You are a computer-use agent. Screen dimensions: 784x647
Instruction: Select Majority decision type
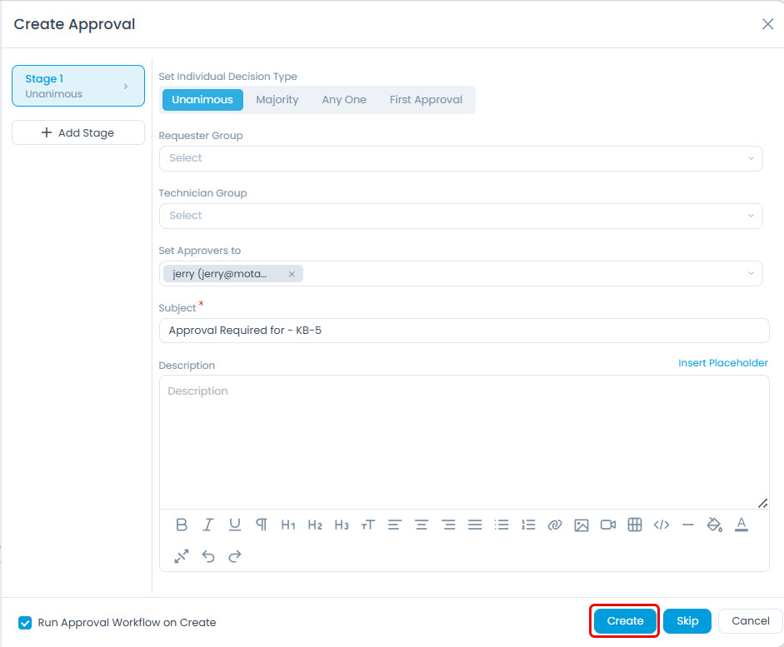coord(277,99)
